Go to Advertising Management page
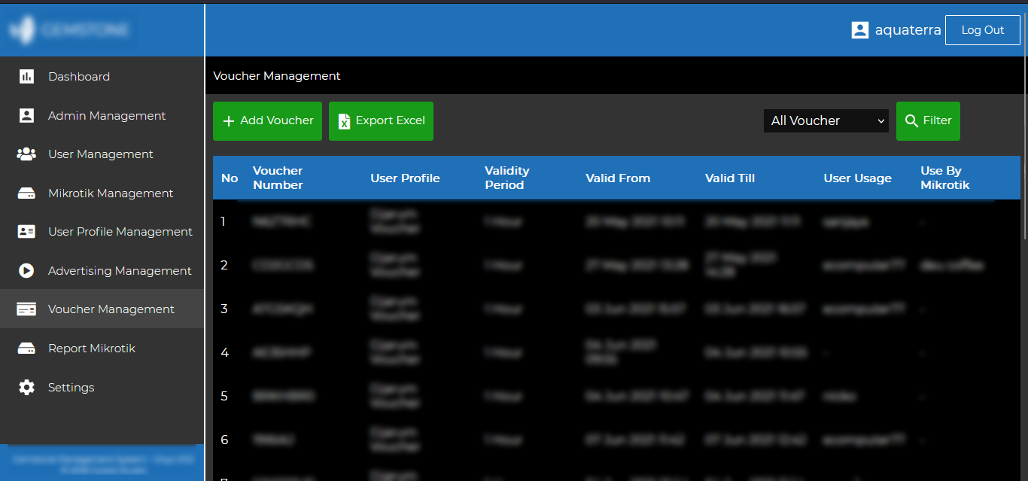Screen dimensions: 1028x481 (x=120, y=271)
